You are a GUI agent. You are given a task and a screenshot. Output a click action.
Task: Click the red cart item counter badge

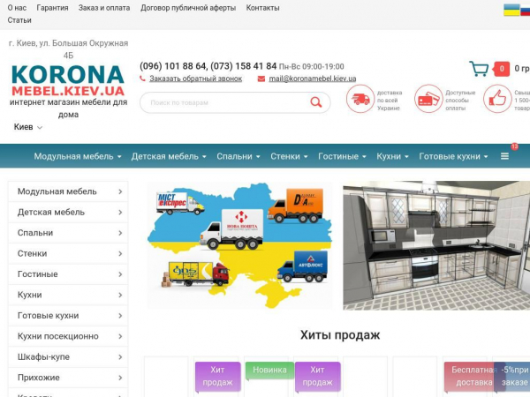point(501,69)
